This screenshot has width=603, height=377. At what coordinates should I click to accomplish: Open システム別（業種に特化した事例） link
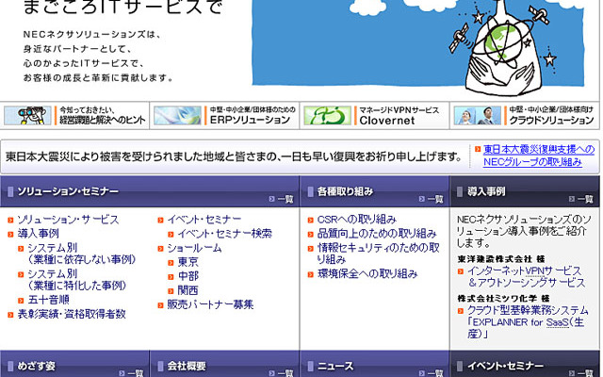pos(77,280)
